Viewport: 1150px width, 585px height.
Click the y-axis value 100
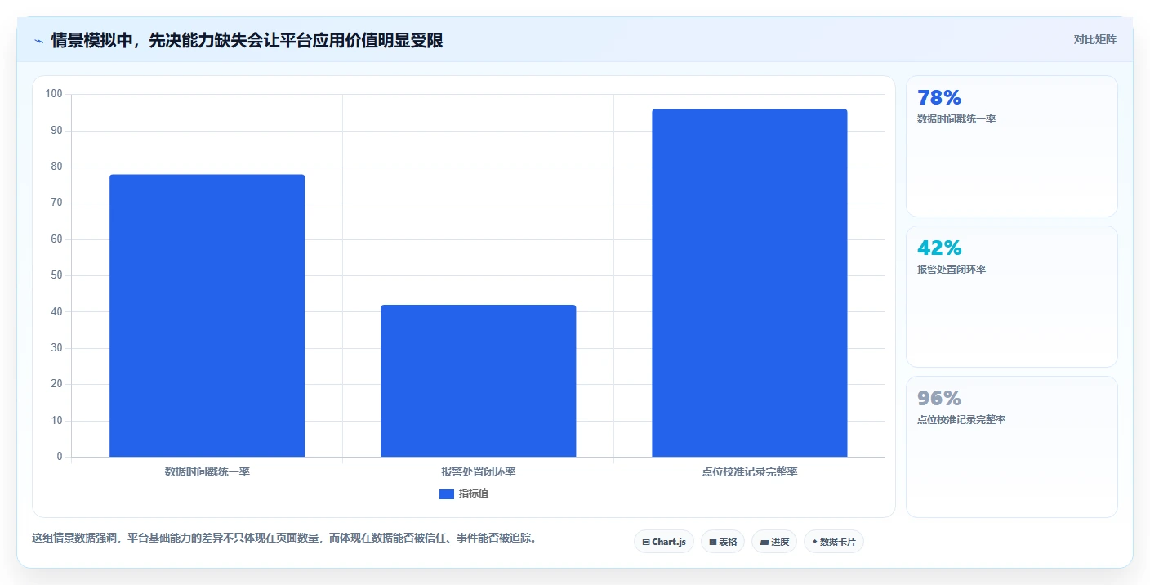(54, 94)
